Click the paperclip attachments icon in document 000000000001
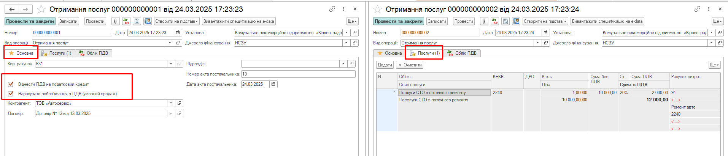The width and height of the screenshot is (728, 156). point(115,21)
